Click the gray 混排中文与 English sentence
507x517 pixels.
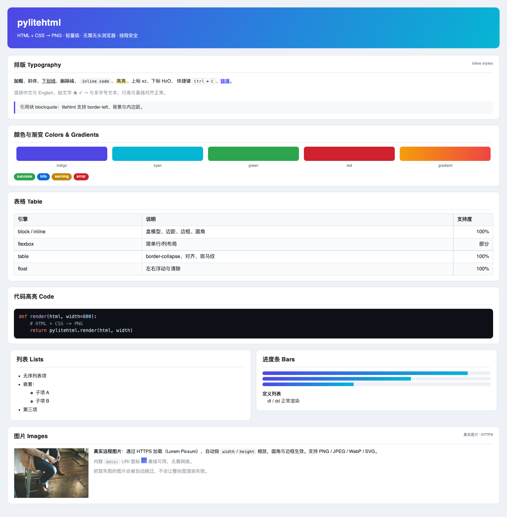[91, 93]
